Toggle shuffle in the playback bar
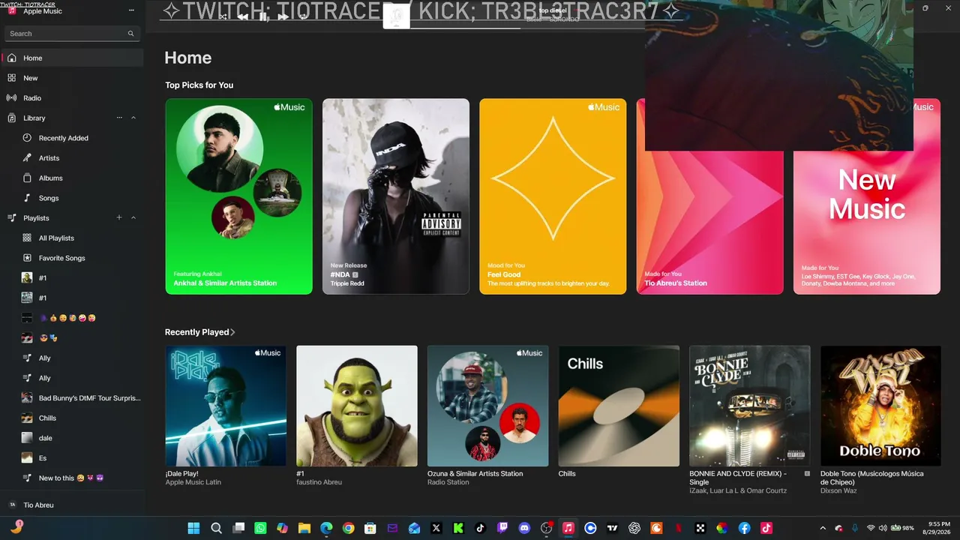Screen dimensions: 960x540 pos(223,16)
